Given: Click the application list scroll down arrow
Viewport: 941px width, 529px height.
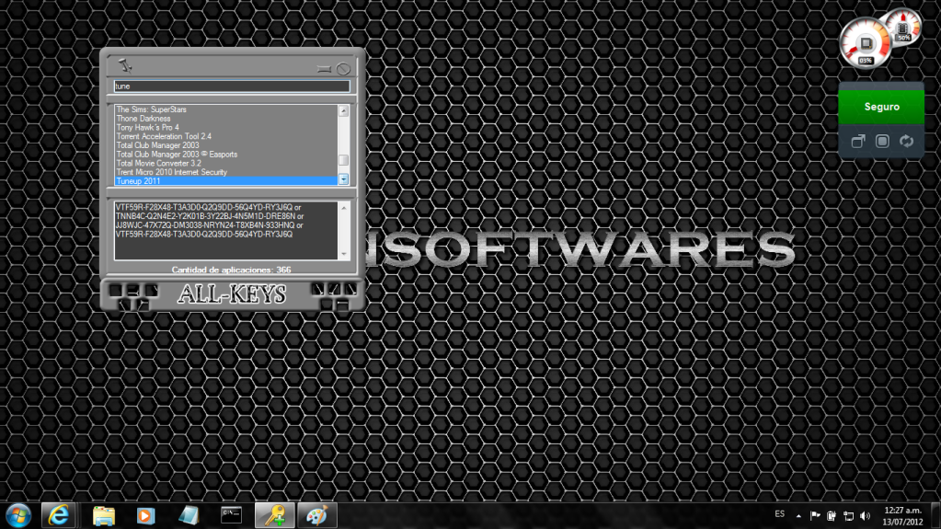Looking at the screenshot, I should coord(343,179).
